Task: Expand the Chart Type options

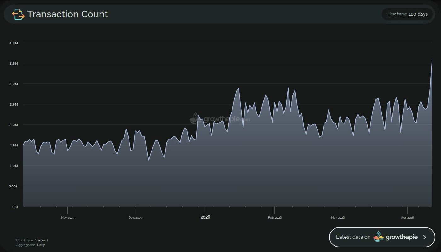Action: [31, 240]
